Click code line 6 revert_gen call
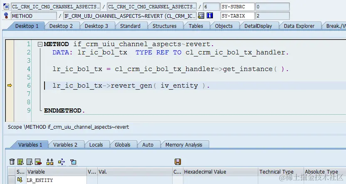The height and width of the screenshot is (184, 346). 131,86
